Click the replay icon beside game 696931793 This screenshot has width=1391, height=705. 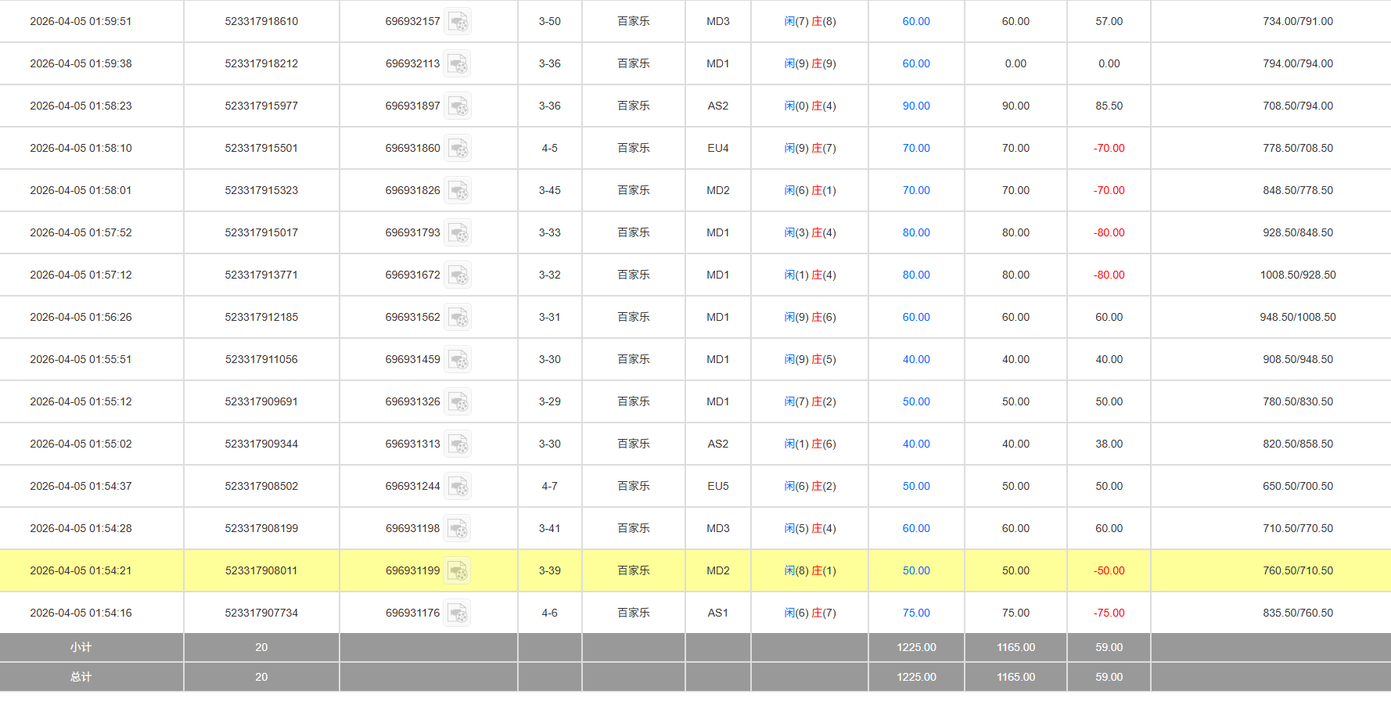coord(458,232)
